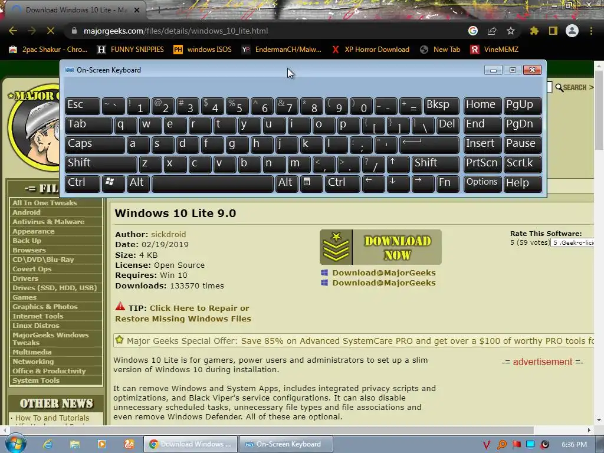Click the Options key on the keyboard
The width and height of the screenshot is (604, 453).
pos(482,183)
